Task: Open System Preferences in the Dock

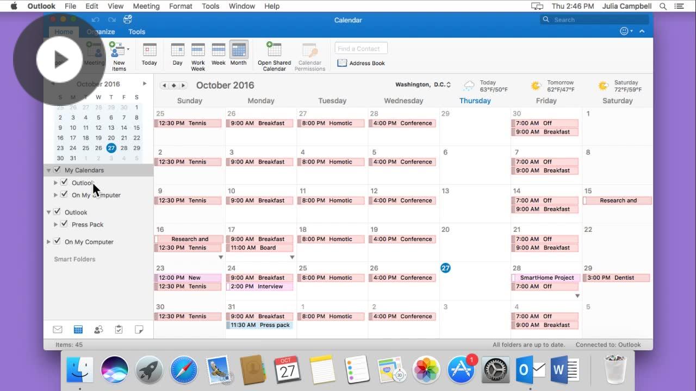Action: point(496,370)
